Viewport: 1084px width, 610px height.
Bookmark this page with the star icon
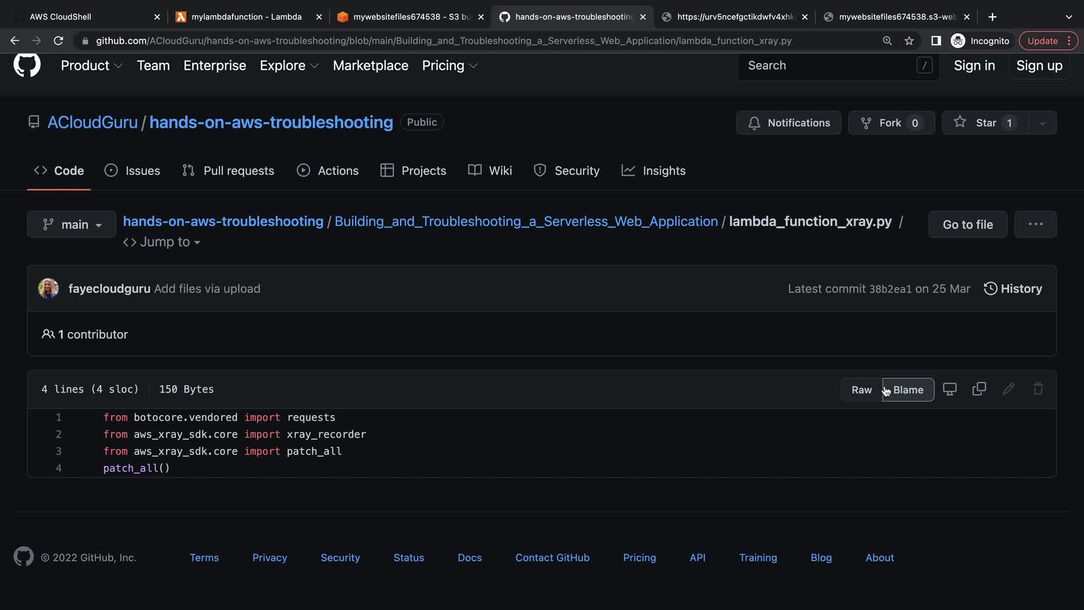[909, 41]
